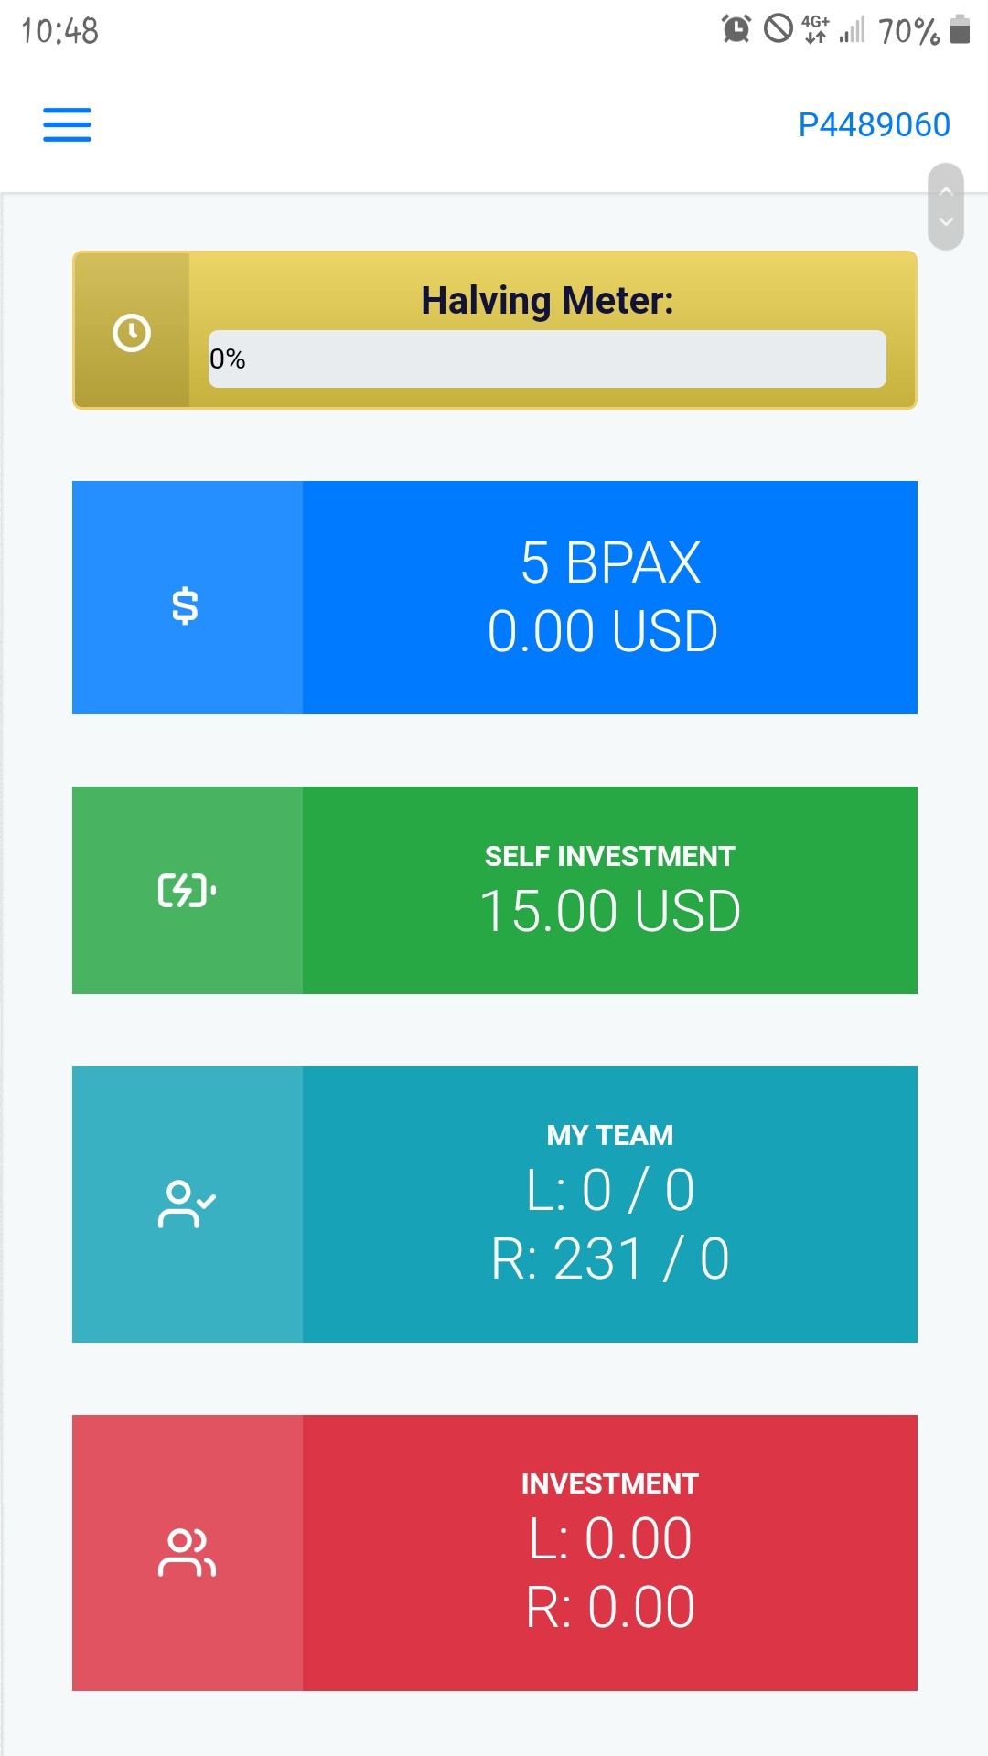988x1756 pixels.
Task: Open the 5 BPAX balance card
Action: tap(495, 597)
